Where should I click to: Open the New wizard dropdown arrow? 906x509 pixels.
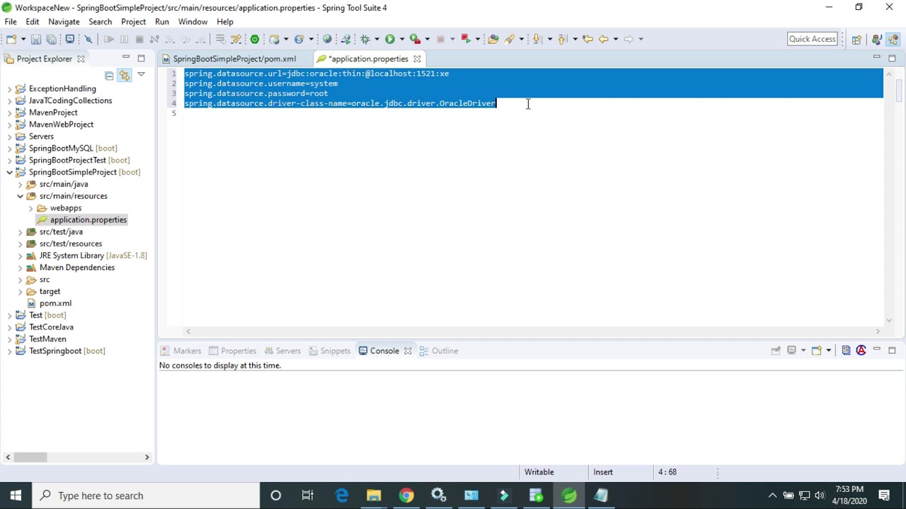(23, 39)
